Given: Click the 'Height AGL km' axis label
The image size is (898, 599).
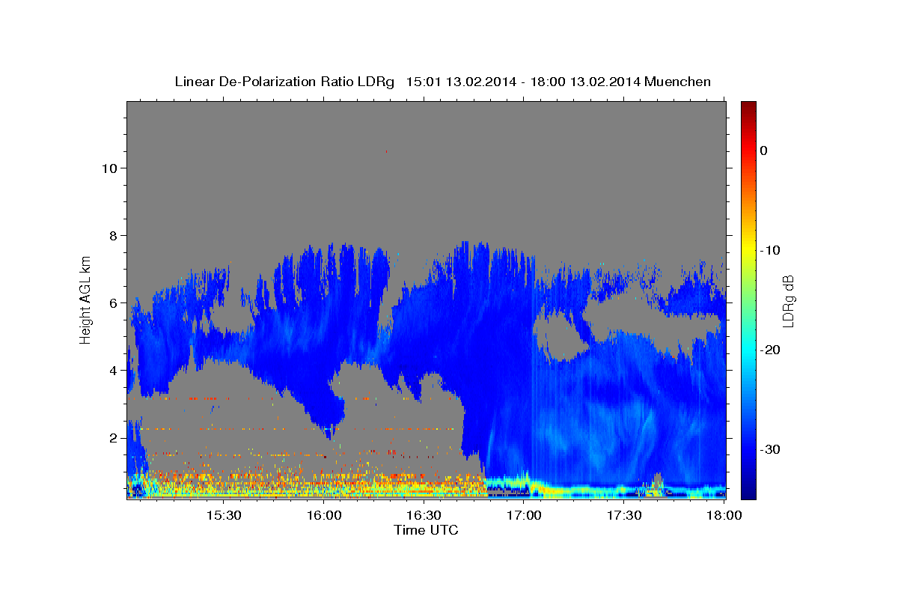Looking at the screenshot, I should click(x=86, y=299).
